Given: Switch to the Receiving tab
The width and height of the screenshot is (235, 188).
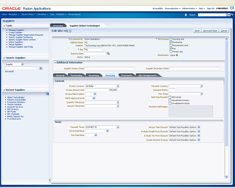Looking at the screenshot, I should pos(94,75).
